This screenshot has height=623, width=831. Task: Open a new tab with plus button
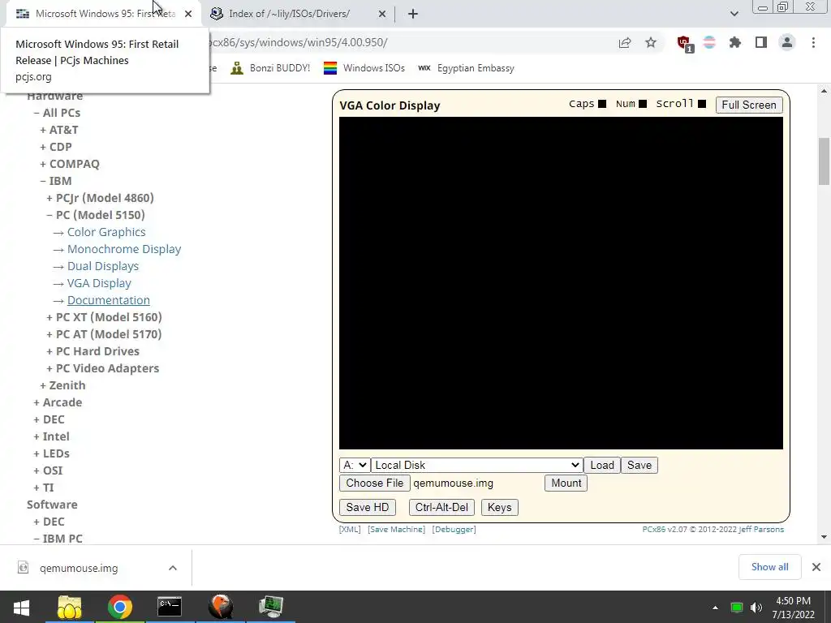coord(413,14)
